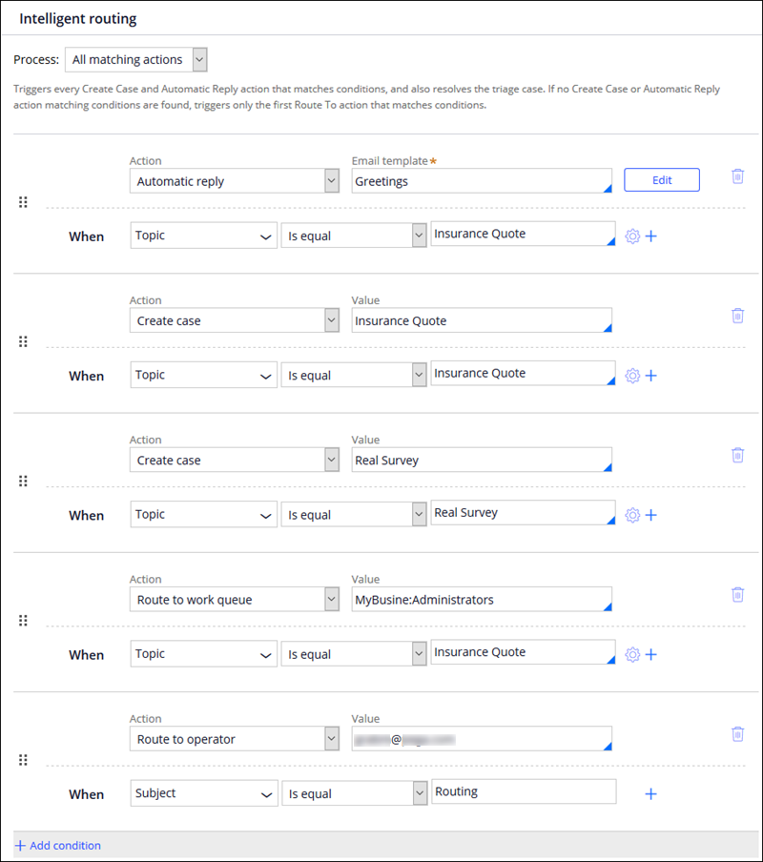Grab drag handle of Automatic reply rule

point(24,202)
